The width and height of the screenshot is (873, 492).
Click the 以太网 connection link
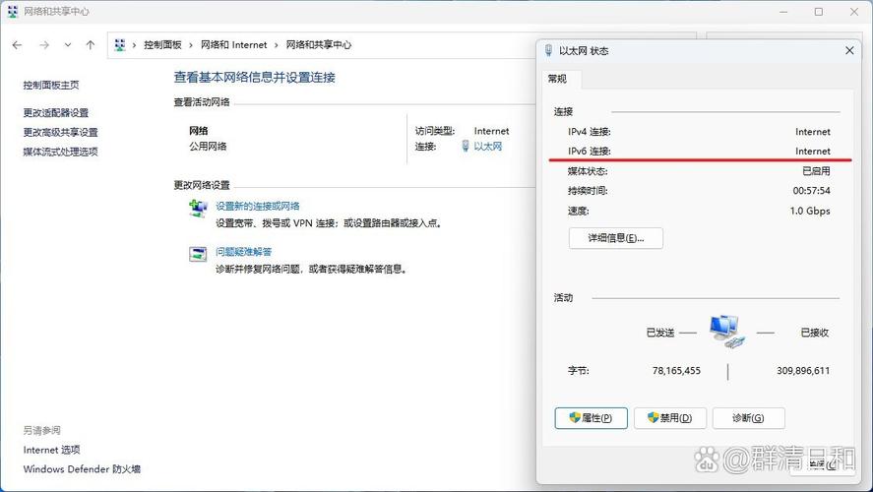[x=488, y=147]
